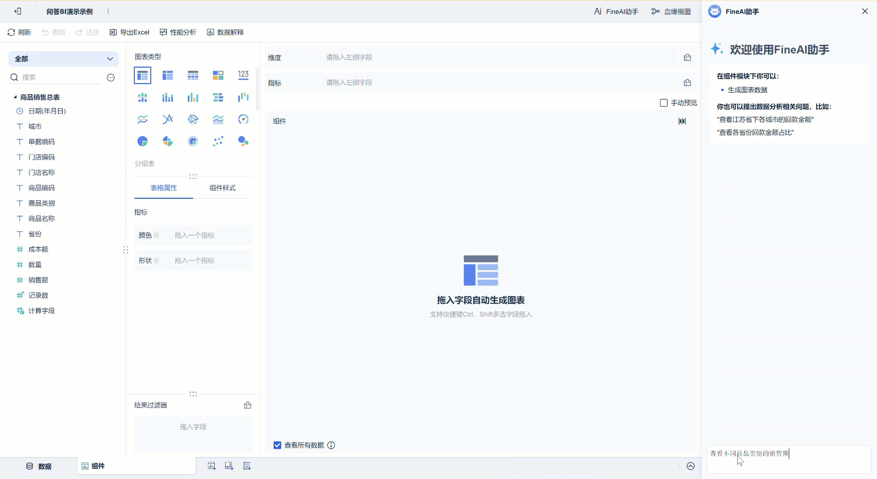Open the 全部 table selector dropdown
This screenshot has height=479, width=877.
(63, 59)
